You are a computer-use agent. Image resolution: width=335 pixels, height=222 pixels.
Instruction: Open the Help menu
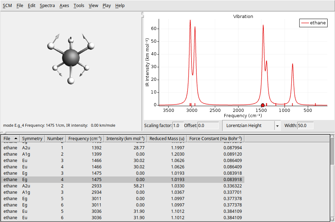120,5
